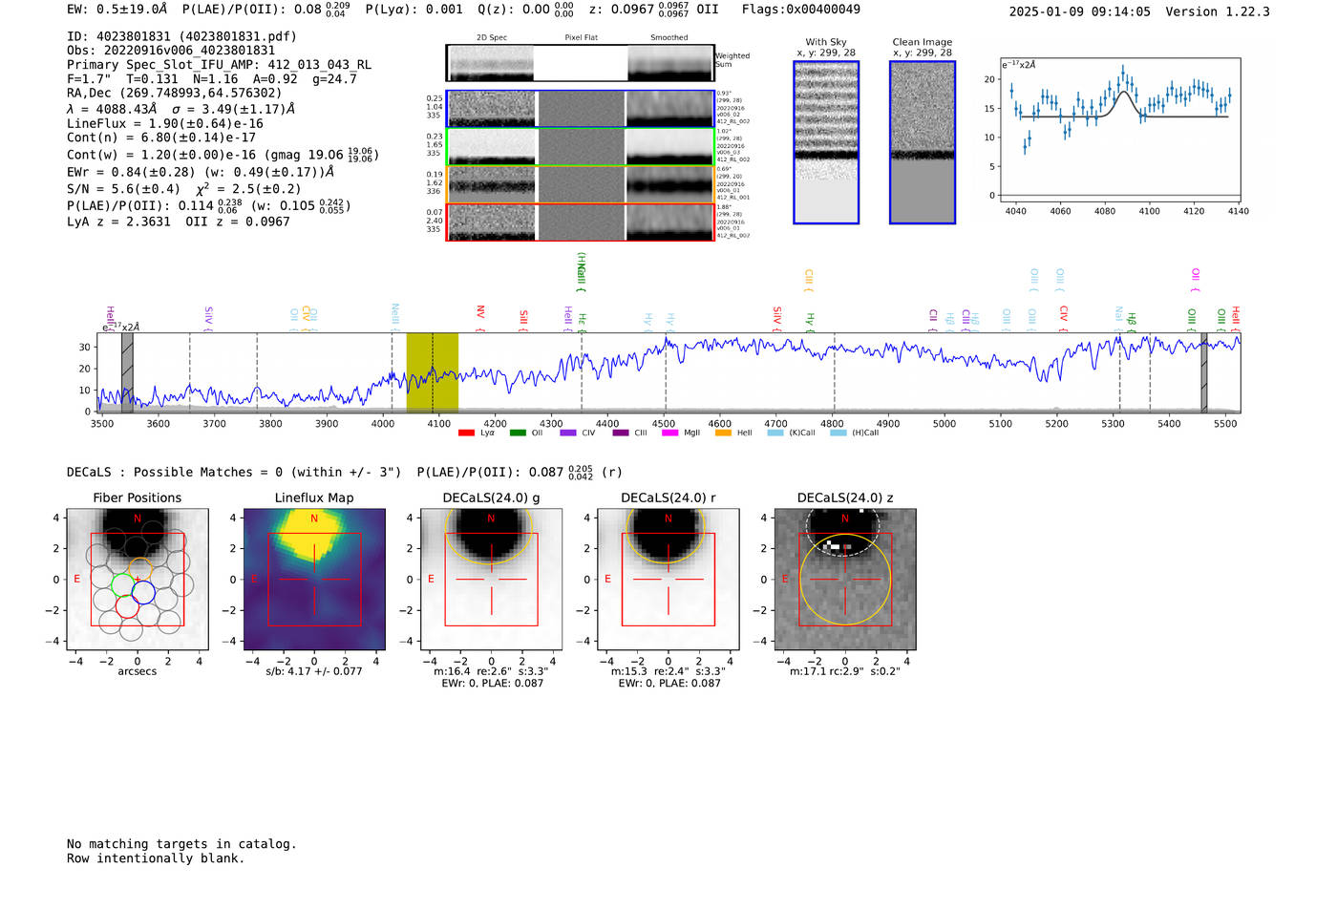The height and width of the screenshot is (910, 1337).
Task: Select the orange-bordered fiber cutout row
Action: pos(580,184)
